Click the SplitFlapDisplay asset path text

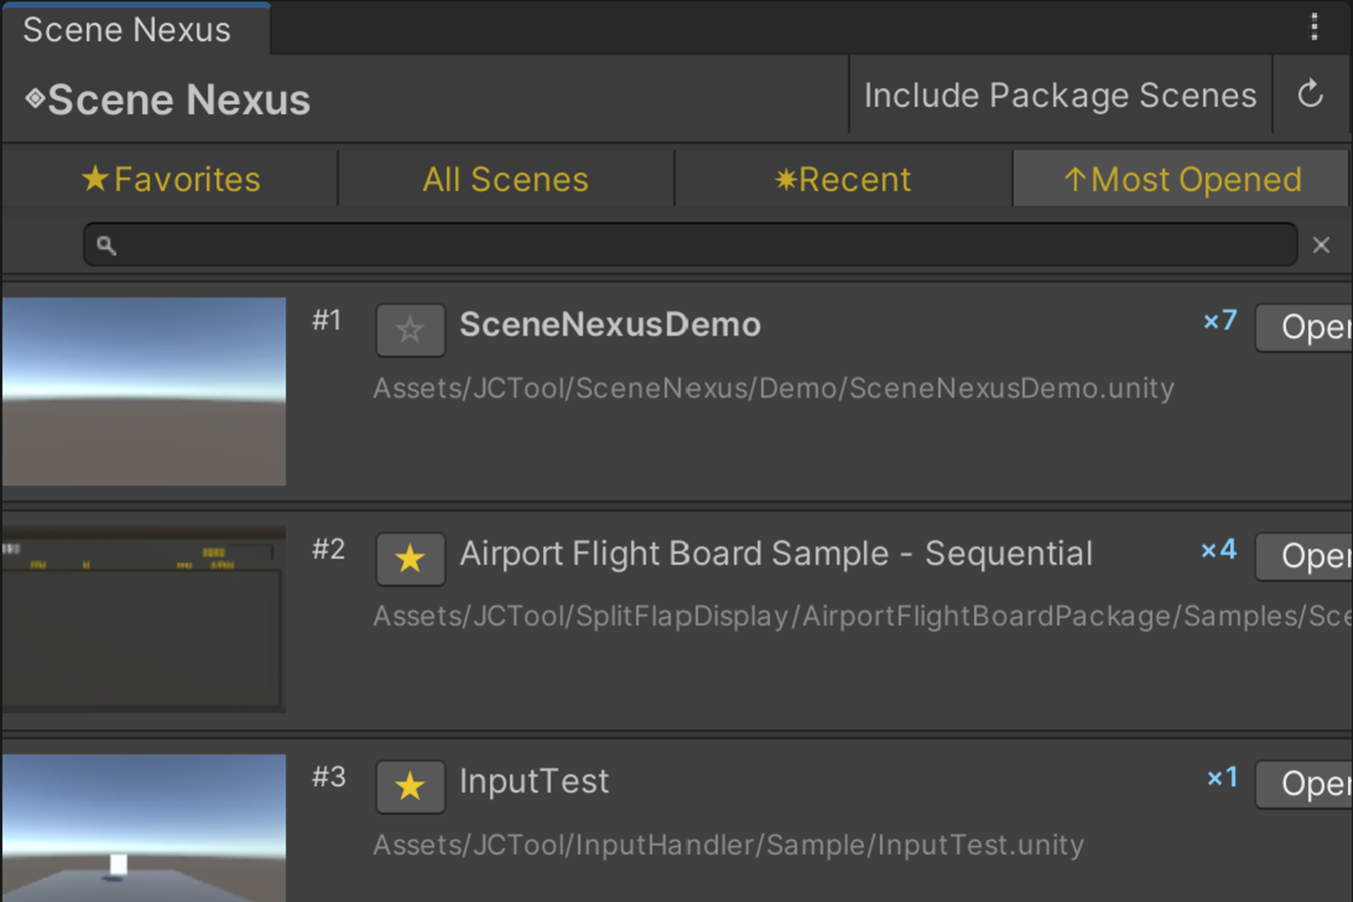tap(862, 616)
